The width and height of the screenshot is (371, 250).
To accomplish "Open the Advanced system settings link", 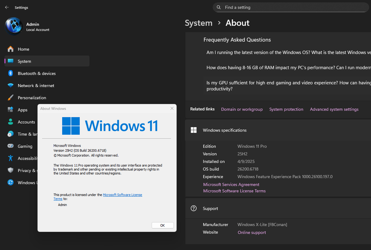I will click(334, 109).
